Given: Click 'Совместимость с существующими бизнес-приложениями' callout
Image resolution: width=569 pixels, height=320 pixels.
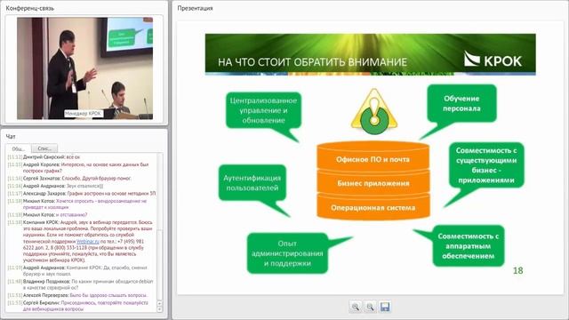Looking at the screenshot, I should coord(486,165).
